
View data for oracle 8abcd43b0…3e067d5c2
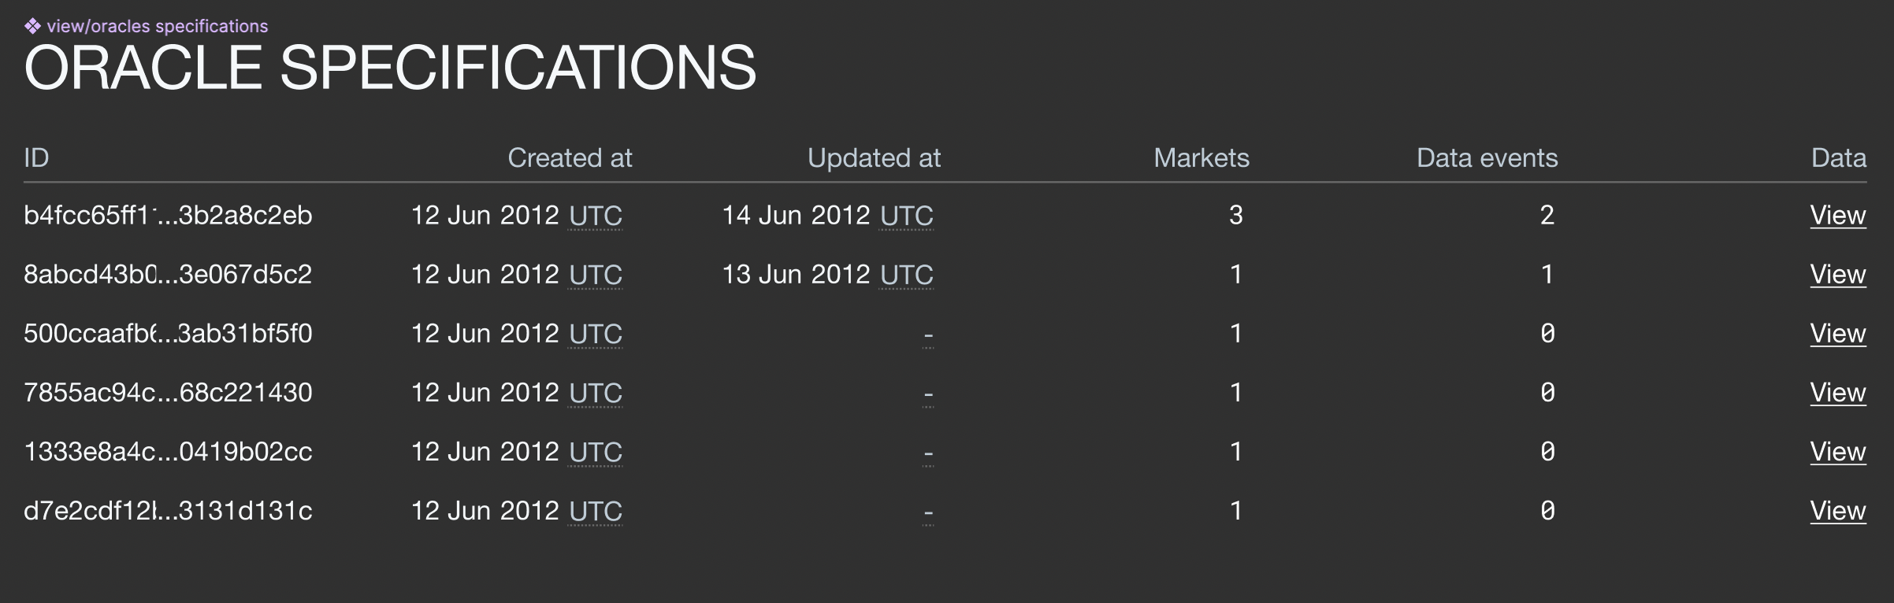1838,274
